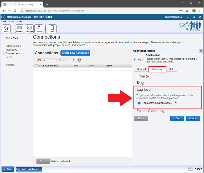The image size is (204, 173).
Task: Close the Connection details panel
Action: (201, 51)
